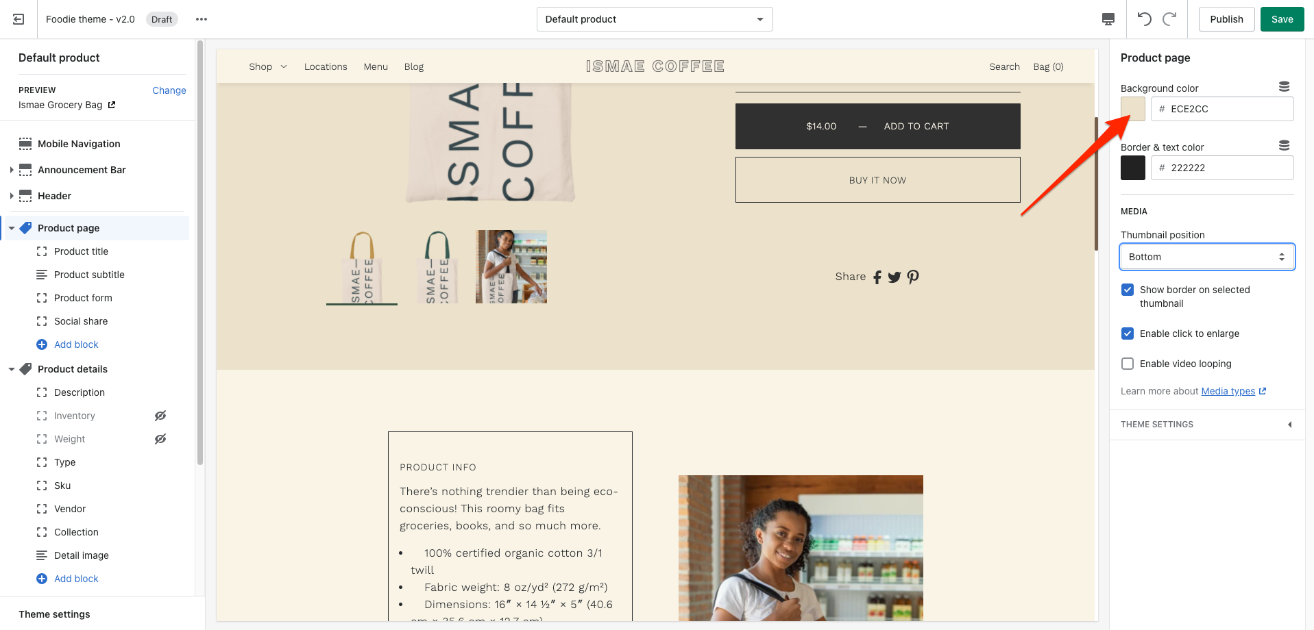Screen dimensions: 1314x630
Task: Open the three-dot more actions menu
Action: coord(202,19)
